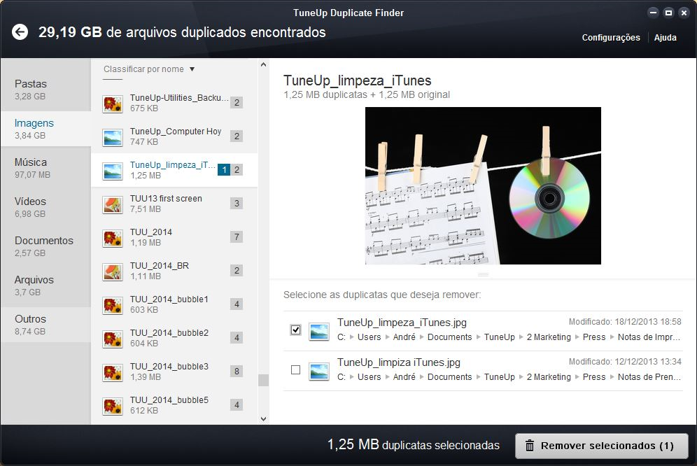Maximize the TuneUp Duplicate Finder window

point(668,13)
